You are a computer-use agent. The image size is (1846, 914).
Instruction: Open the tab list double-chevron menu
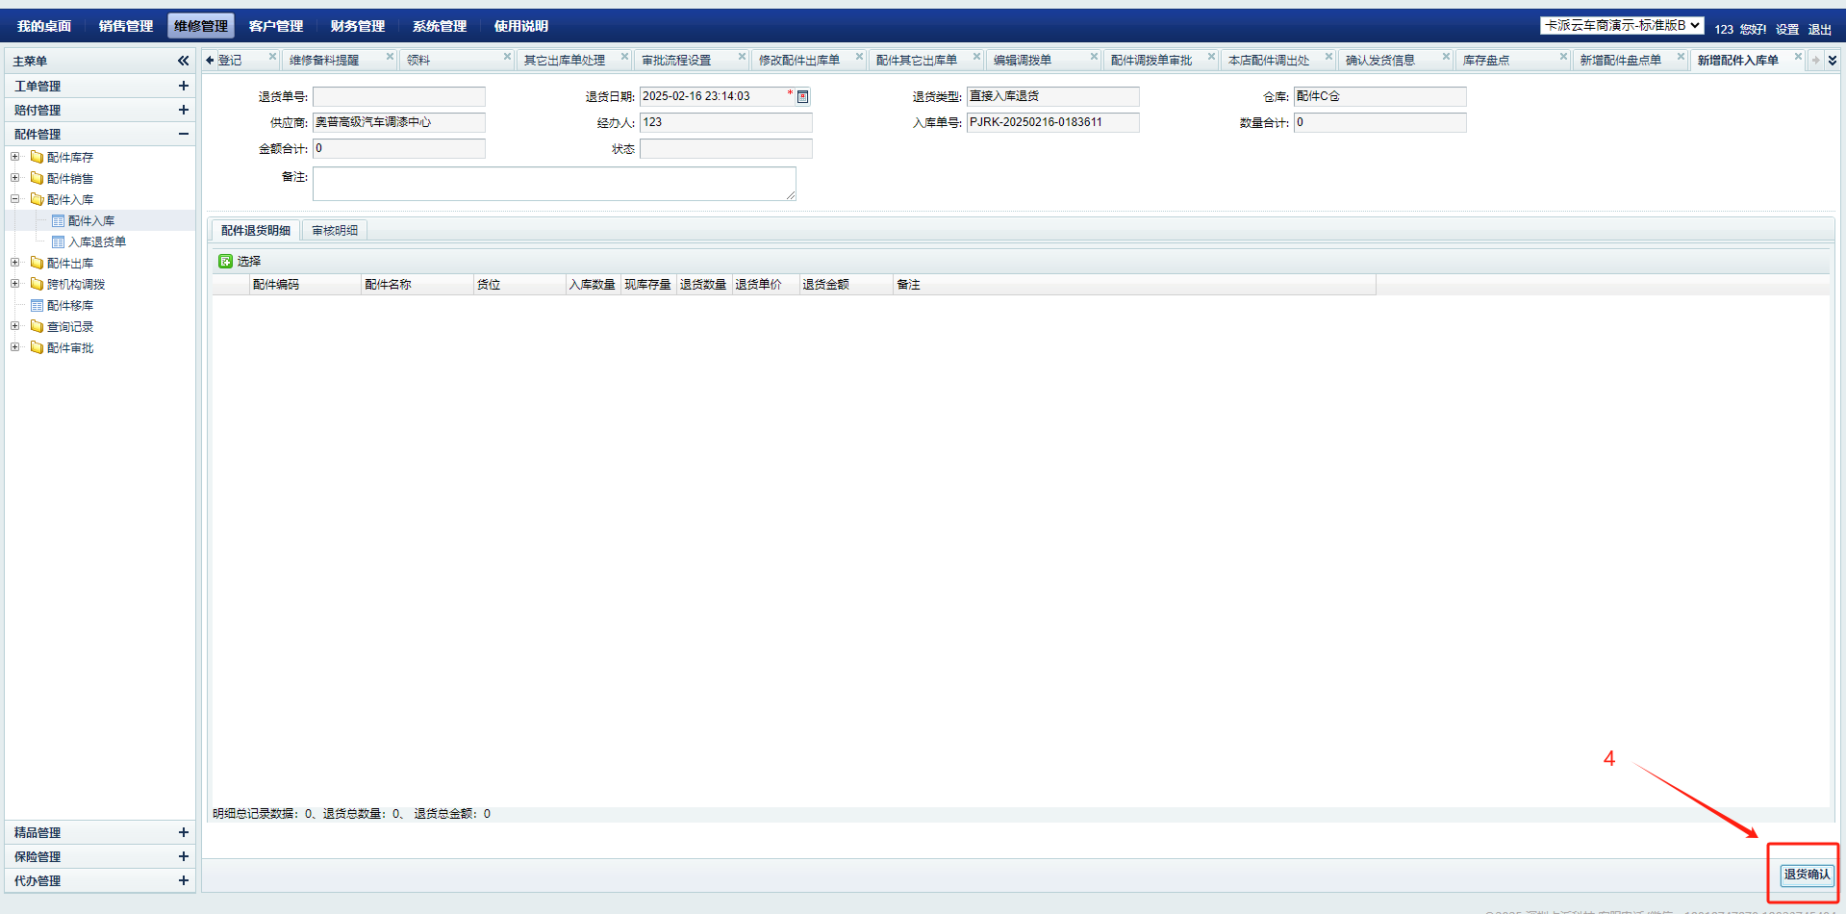pyautogui.click(x=1833, y=60)
